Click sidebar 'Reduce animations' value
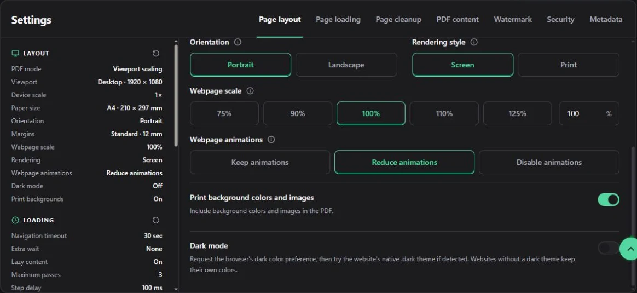The height and width of the screenshot is (293, 637). click(134, 173)
